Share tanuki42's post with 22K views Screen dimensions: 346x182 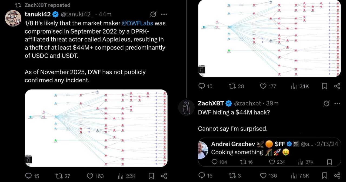tap(164, 176)
